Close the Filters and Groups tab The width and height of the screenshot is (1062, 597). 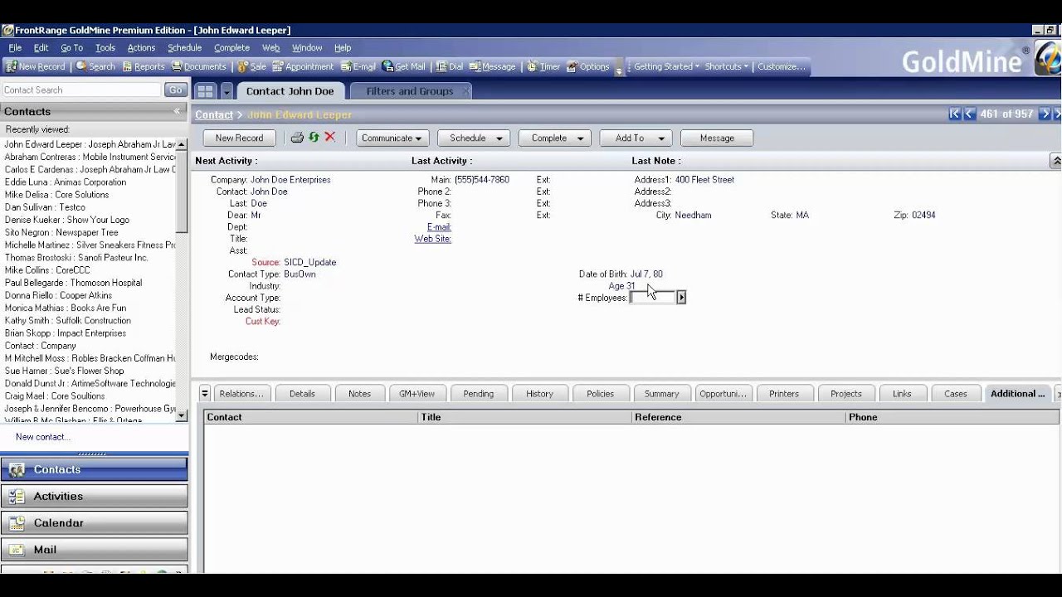(465, 91)
